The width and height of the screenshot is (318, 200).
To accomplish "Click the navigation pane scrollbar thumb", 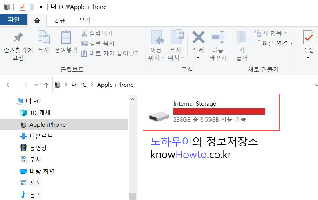I will pos(133,196).
